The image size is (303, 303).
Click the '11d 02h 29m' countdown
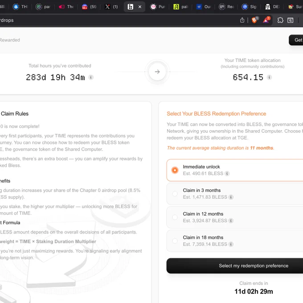(254, 291)
